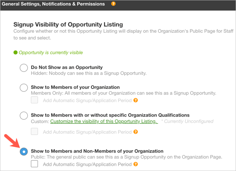Click help icon for Custom qualifications signup period
The image size is (236, 171).
(136, 132)
